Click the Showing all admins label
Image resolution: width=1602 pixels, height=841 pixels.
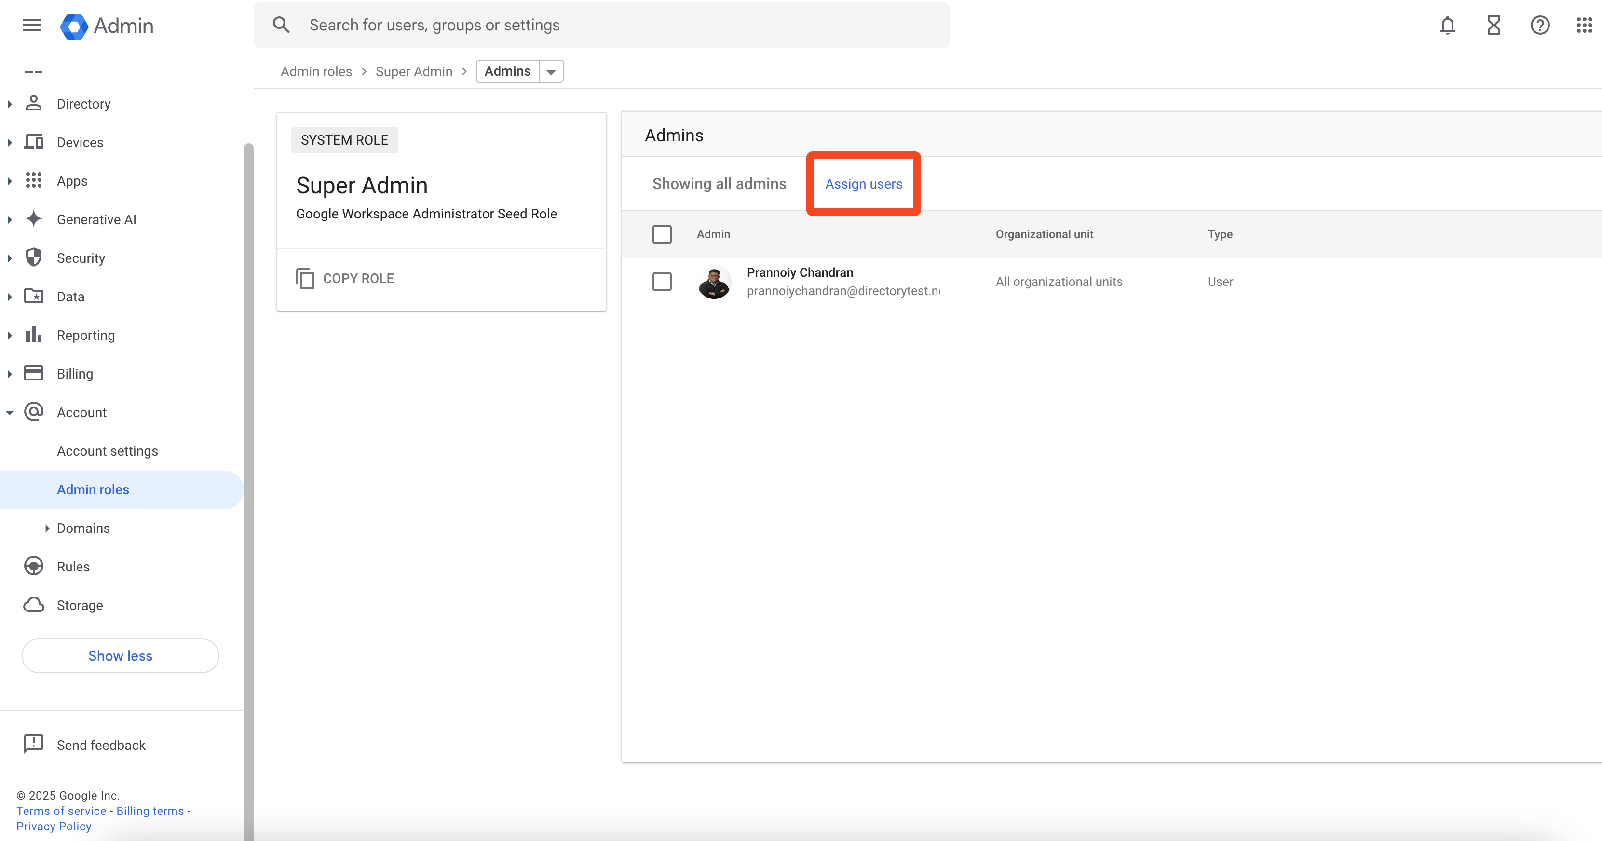[x=719, y=184]
